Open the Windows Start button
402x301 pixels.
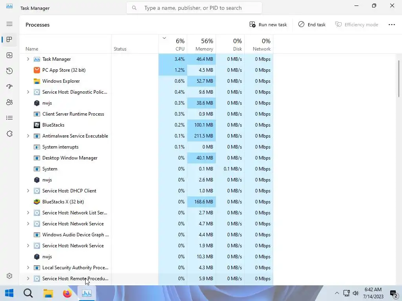point(9,293)
